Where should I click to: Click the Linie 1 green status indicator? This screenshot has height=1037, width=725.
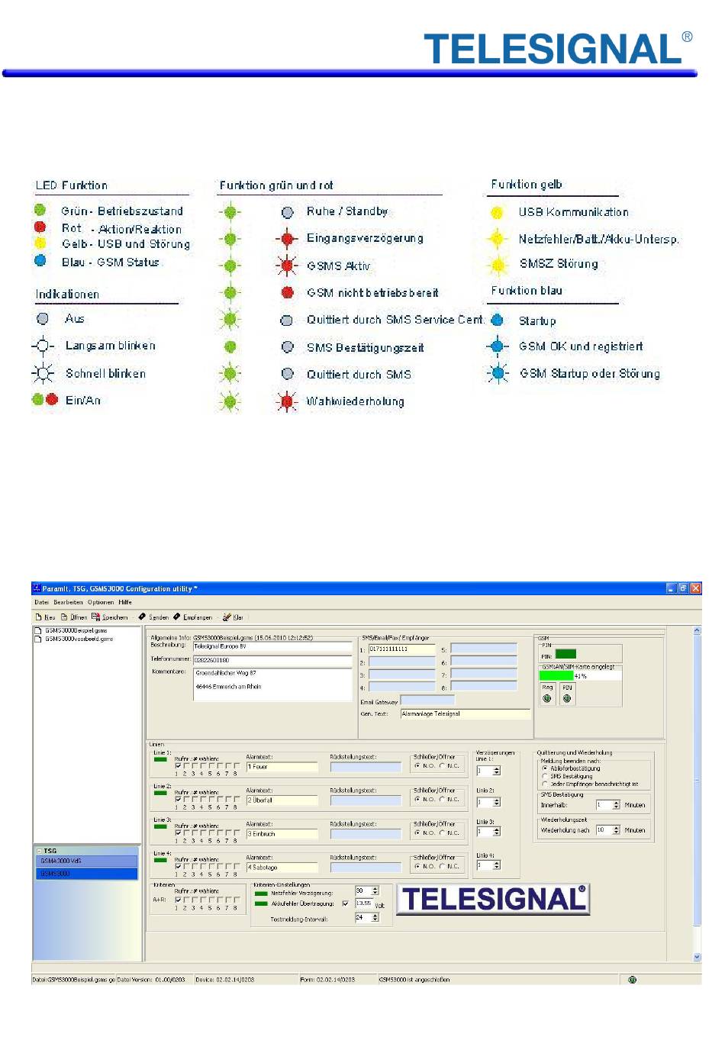click(160, 759)
